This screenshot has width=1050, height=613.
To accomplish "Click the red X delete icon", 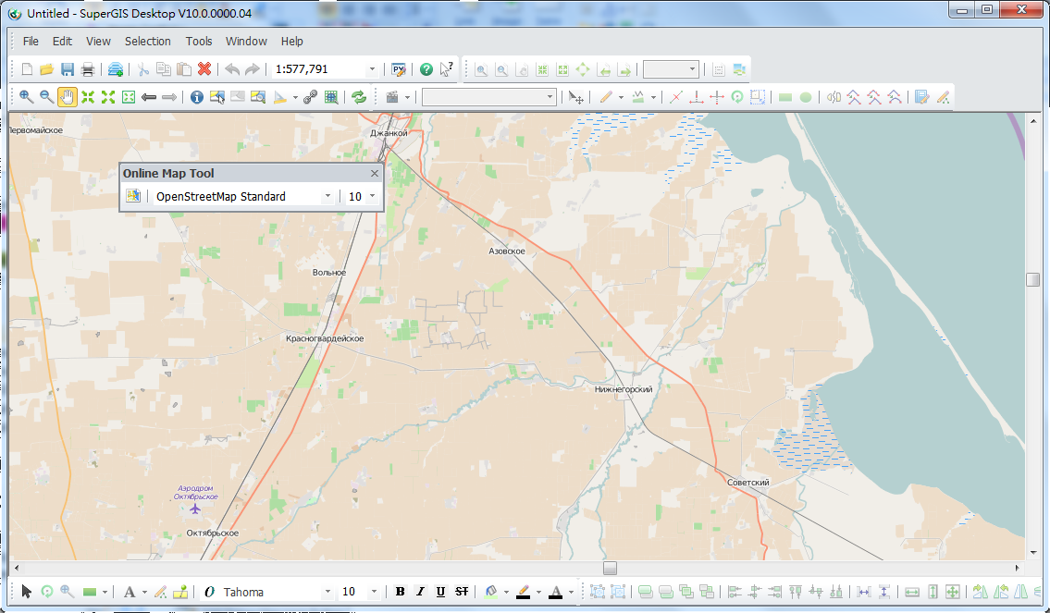I will point(204,69).
